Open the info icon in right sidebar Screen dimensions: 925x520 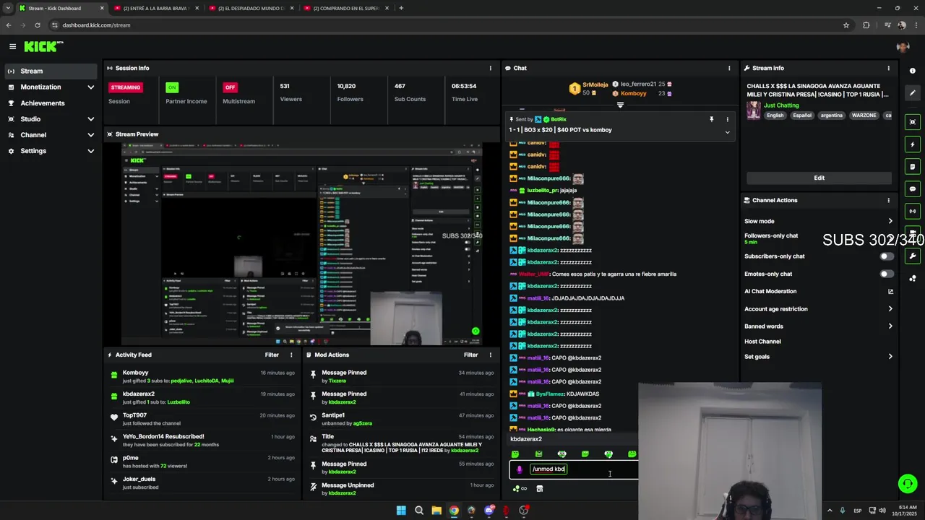(913, 71)
